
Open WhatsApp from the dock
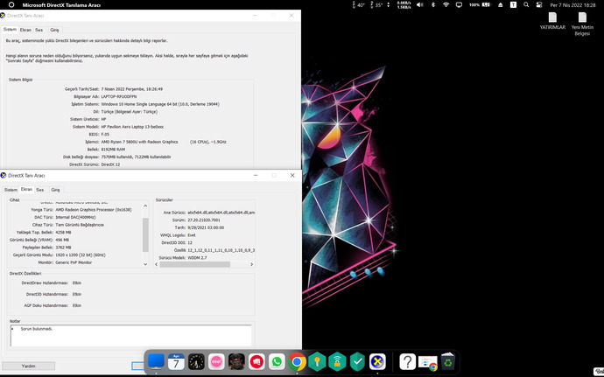[x=277, y=362]
